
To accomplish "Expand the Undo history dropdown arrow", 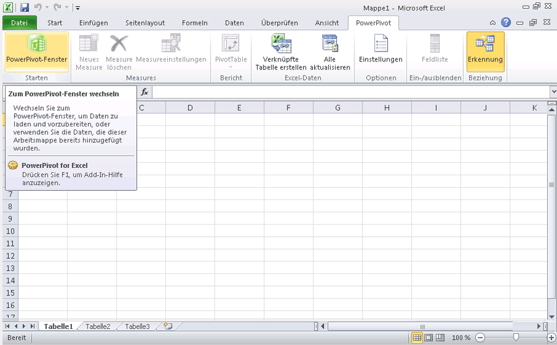I will (x=47, y=7).
